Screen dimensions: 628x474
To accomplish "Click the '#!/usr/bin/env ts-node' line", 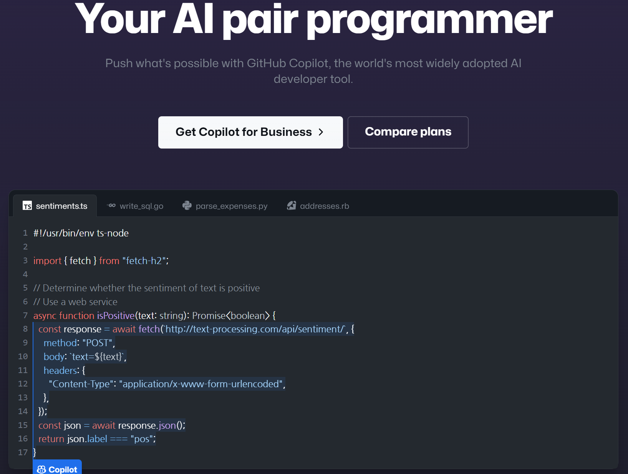I will (81, 233).
